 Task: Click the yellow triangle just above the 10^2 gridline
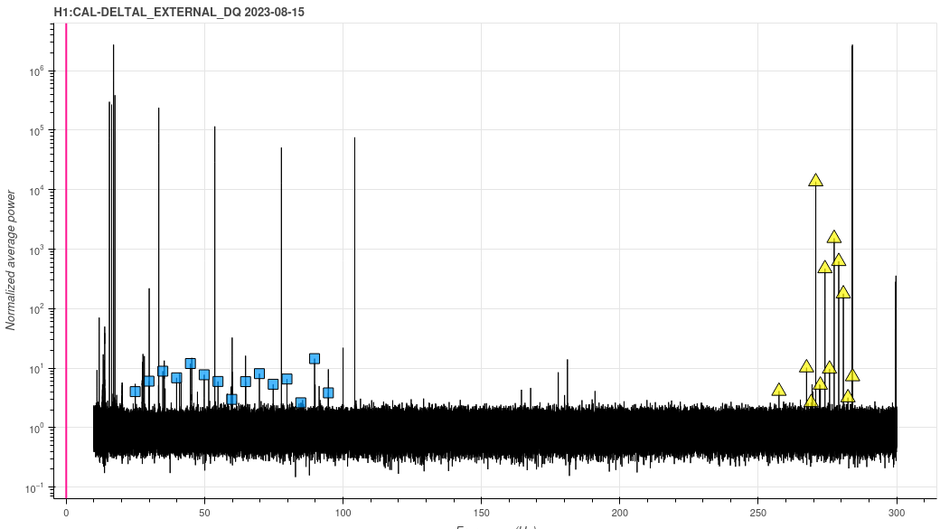(843, 293)
